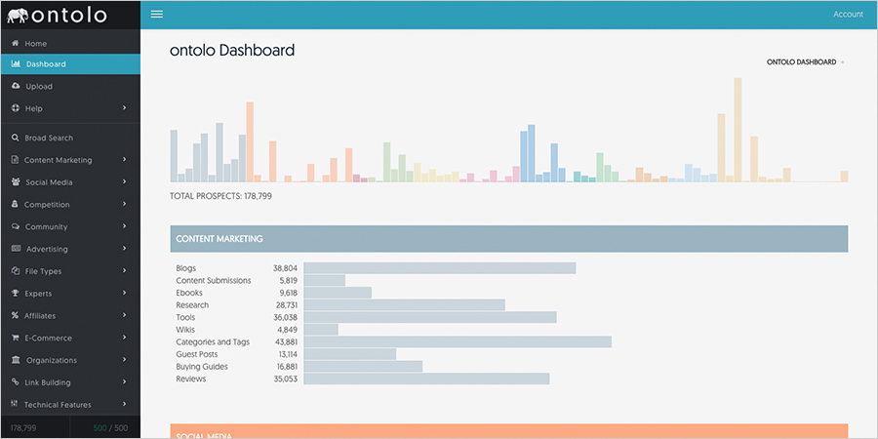Click the File Types icon
The image size is (878, 439).
[x=15, y=271]
